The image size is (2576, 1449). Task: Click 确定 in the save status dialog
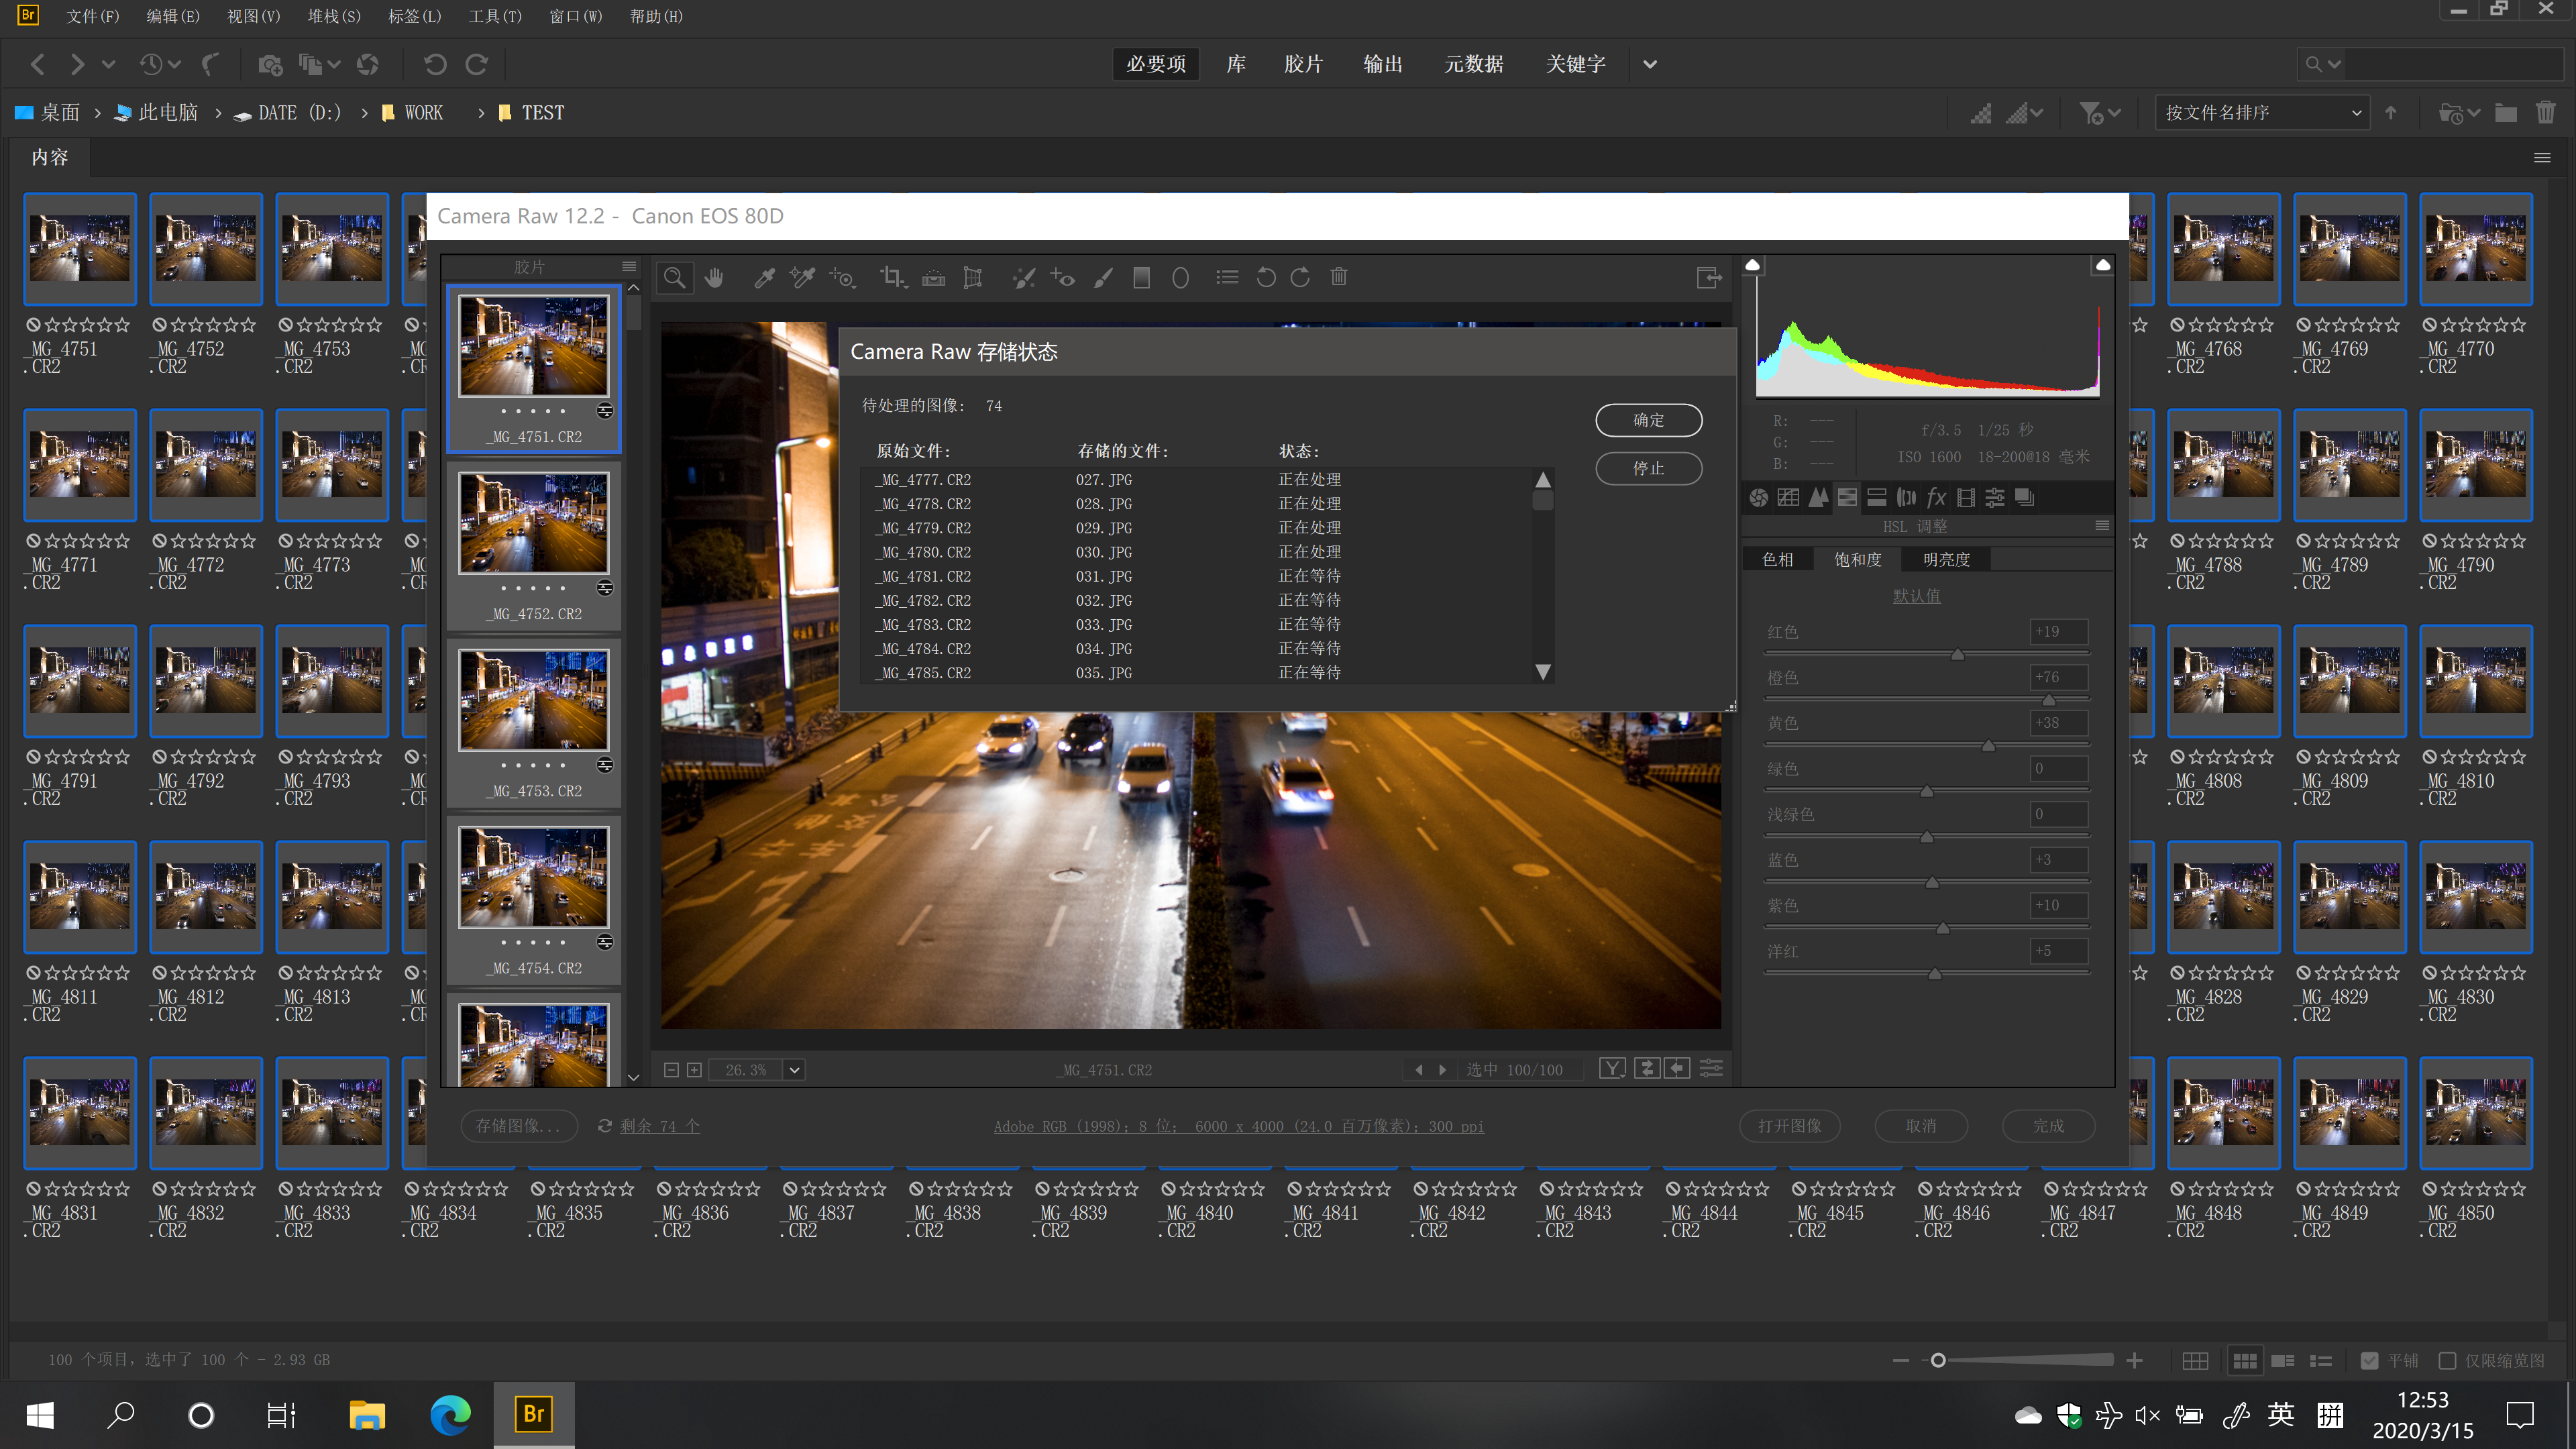click(1648, 420)
